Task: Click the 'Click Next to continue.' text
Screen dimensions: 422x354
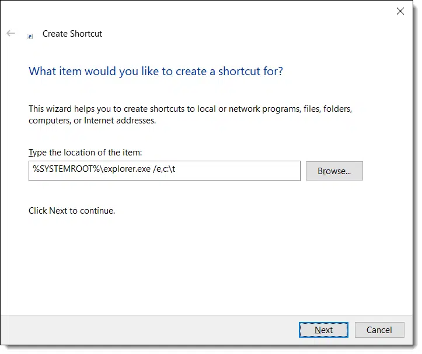Action: point(72,211)
